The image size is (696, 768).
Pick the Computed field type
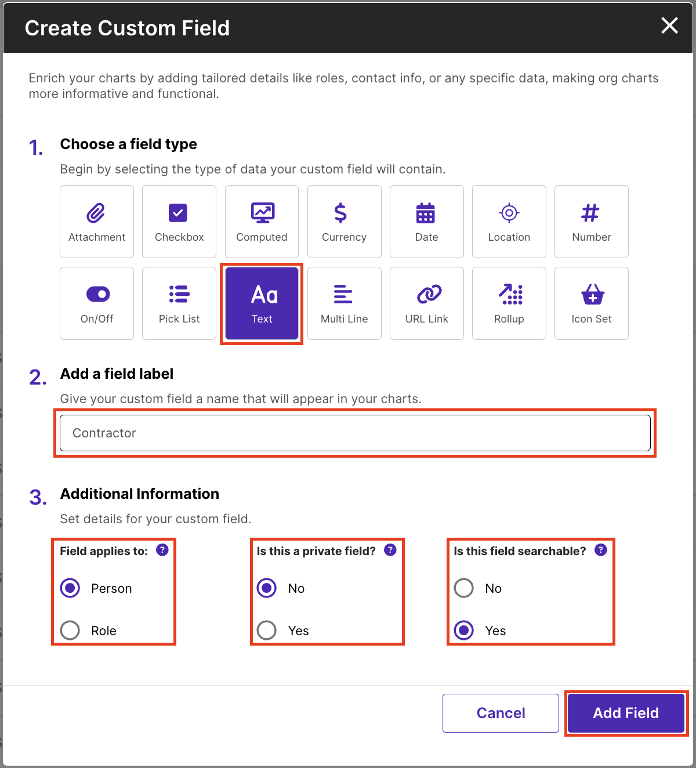tap(262, 222)
